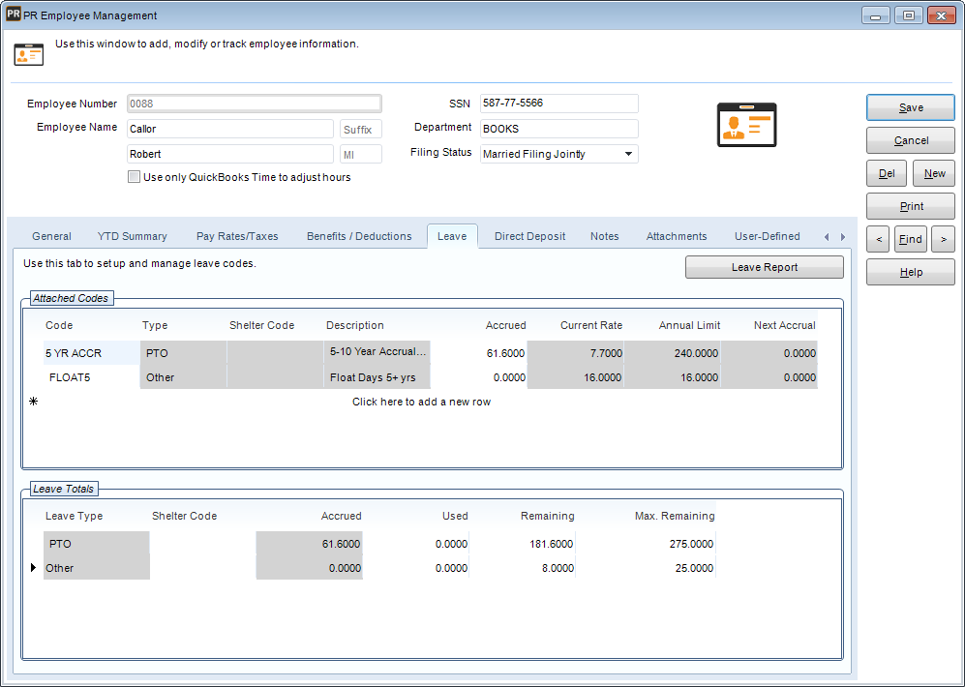The height and width of the screenshot is (687, 965).
Task: Click the new row asterisk marker
Action: [x=34, y=402]
